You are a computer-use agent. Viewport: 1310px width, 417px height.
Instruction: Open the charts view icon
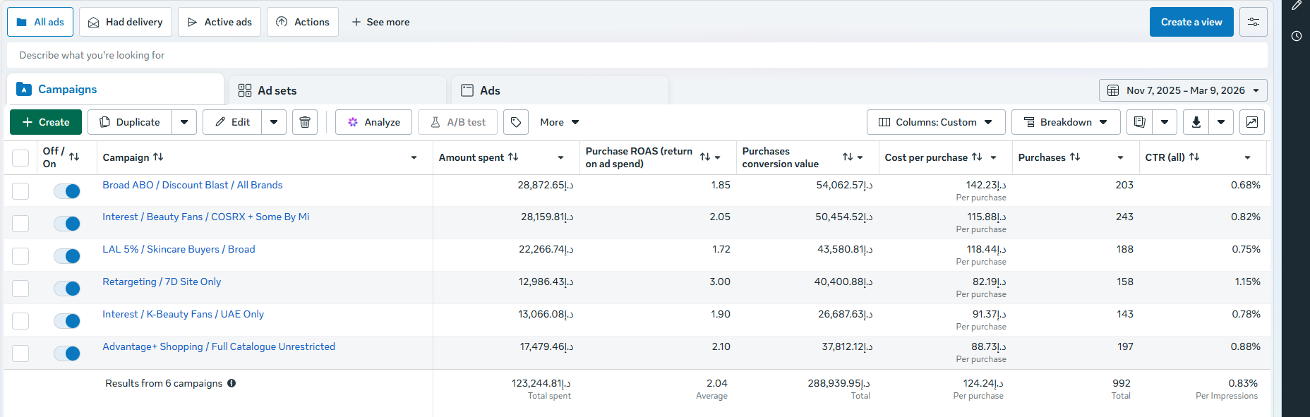[1251, 122]
